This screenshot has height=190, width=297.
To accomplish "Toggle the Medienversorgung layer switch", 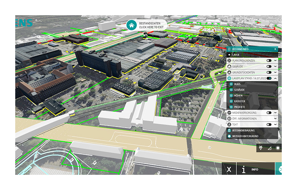I will 269,113.
